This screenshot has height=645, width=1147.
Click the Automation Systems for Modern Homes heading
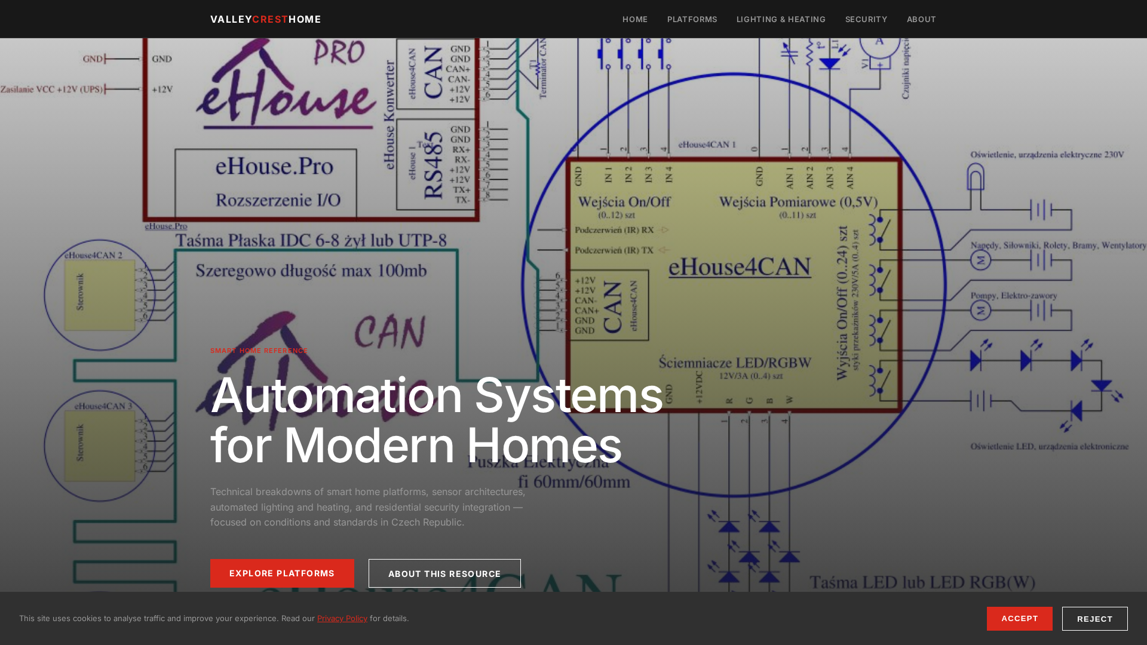(437, 419)
